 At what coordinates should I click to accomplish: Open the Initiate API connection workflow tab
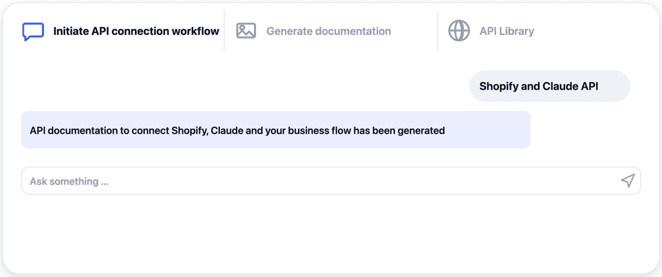120,31
